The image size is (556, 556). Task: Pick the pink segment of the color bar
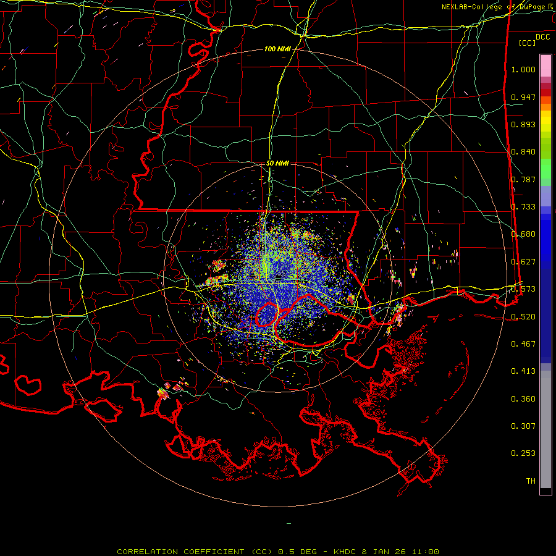click(545, 65)
